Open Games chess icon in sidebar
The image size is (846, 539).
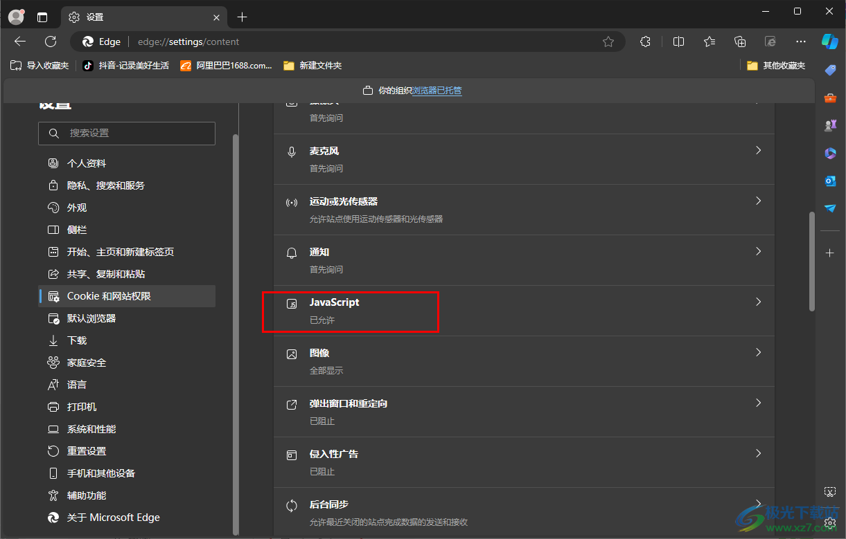830,125
